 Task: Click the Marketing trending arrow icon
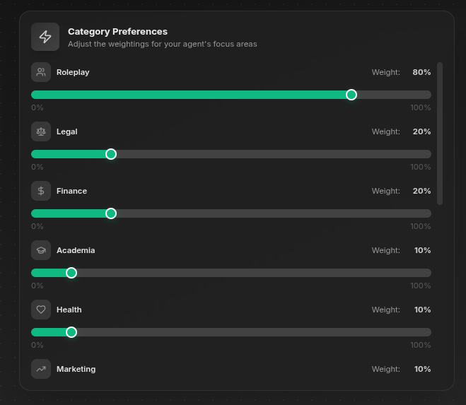[41, 369]
